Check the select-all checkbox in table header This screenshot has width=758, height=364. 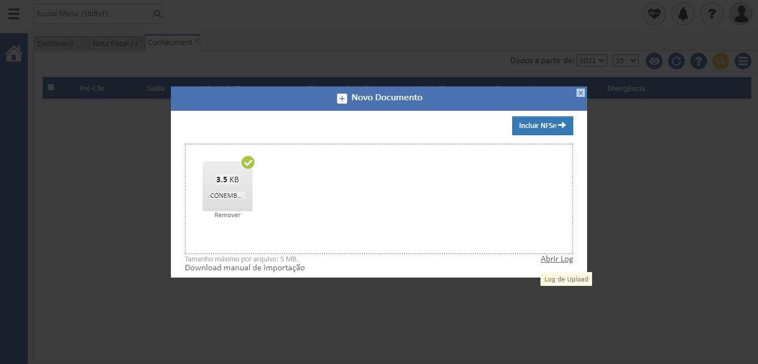tap(51, 88)
